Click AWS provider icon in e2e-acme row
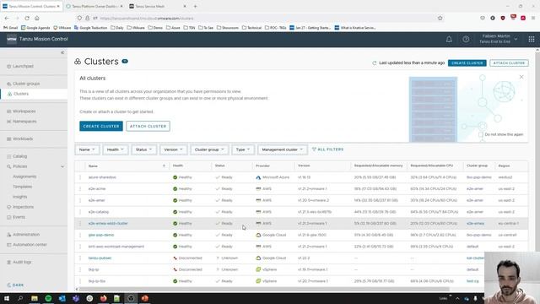The height and width of the screenshot is (304, 540). coord(258,189)
